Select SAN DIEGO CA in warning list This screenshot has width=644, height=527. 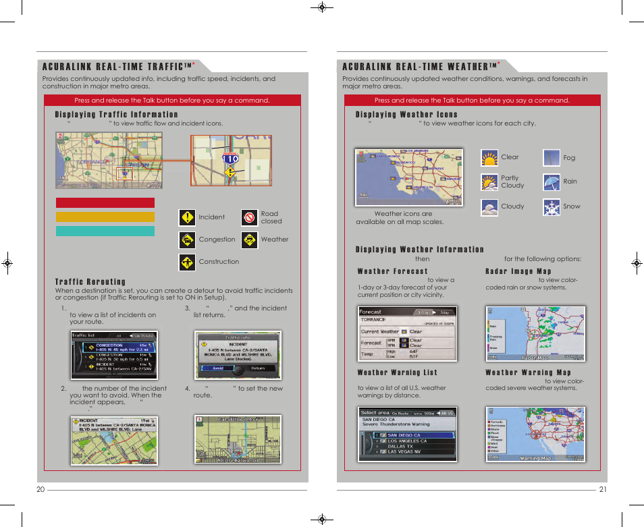(x=414, y=435)
